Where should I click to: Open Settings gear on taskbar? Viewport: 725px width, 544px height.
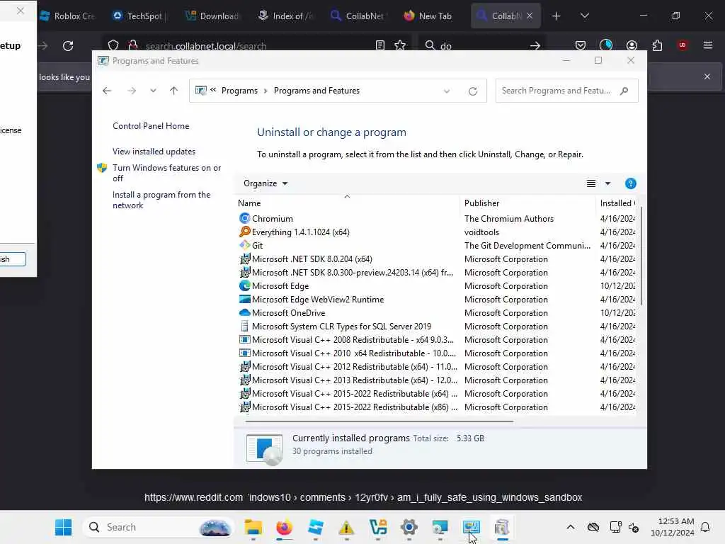tap(409, 527)
